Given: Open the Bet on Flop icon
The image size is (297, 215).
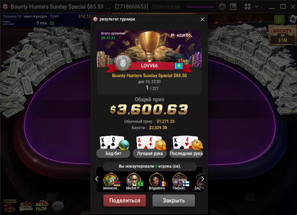Looking at the screenshot, I should coord(42,206).
